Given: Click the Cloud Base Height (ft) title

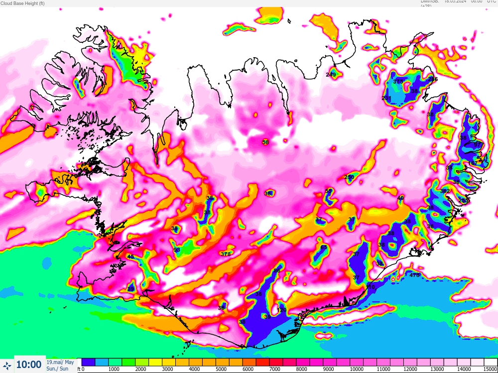Looking at the screenshot, I should point(22,3).
